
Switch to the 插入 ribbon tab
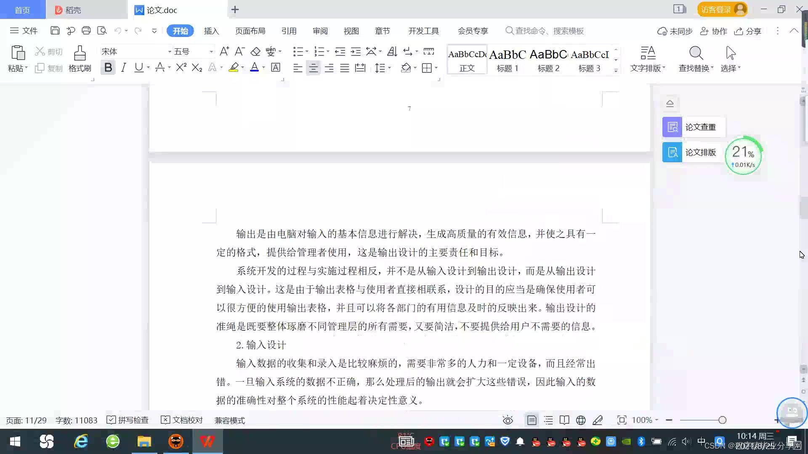(211, 31)
